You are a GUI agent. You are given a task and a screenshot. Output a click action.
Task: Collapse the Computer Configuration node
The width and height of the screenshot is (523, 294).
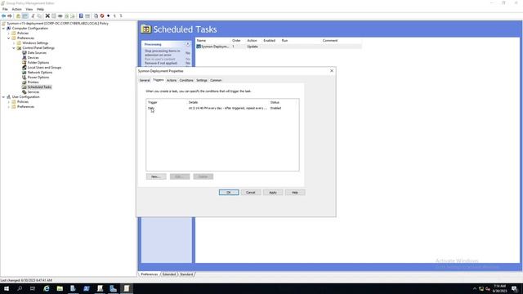(3, 29)
